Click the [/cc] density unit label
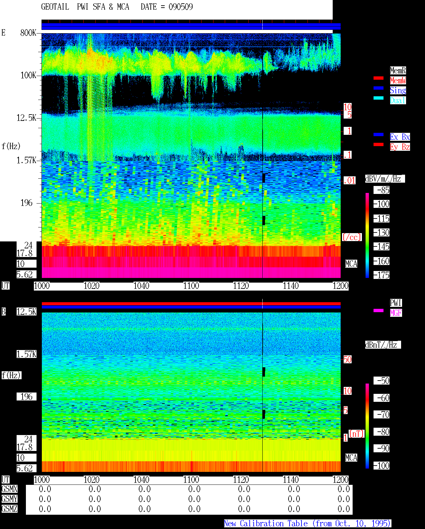 point(352,237)
